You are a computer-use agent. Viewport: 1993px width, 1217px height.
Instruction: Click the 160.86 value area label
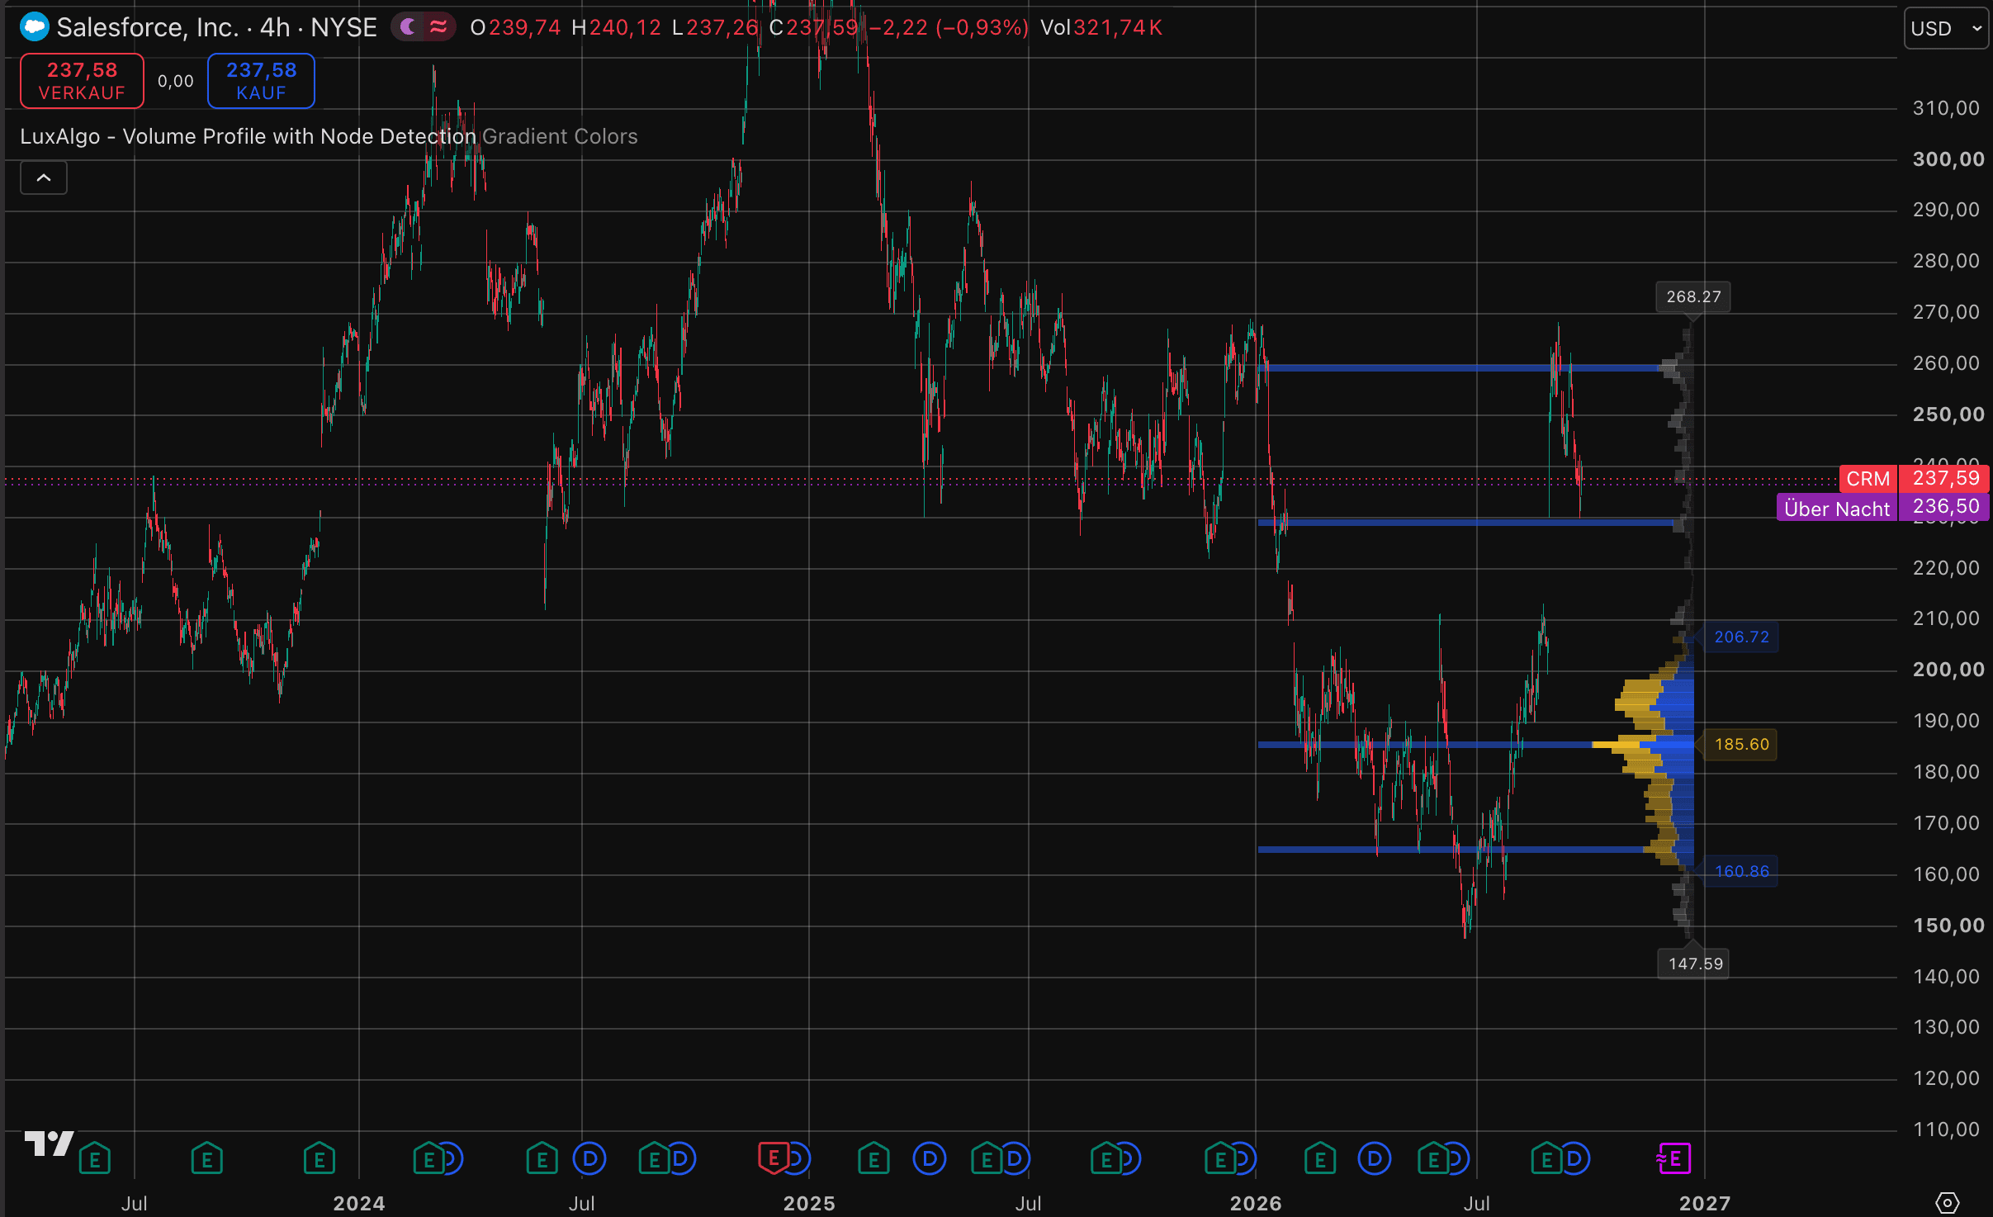click(x=1741, y=871)
